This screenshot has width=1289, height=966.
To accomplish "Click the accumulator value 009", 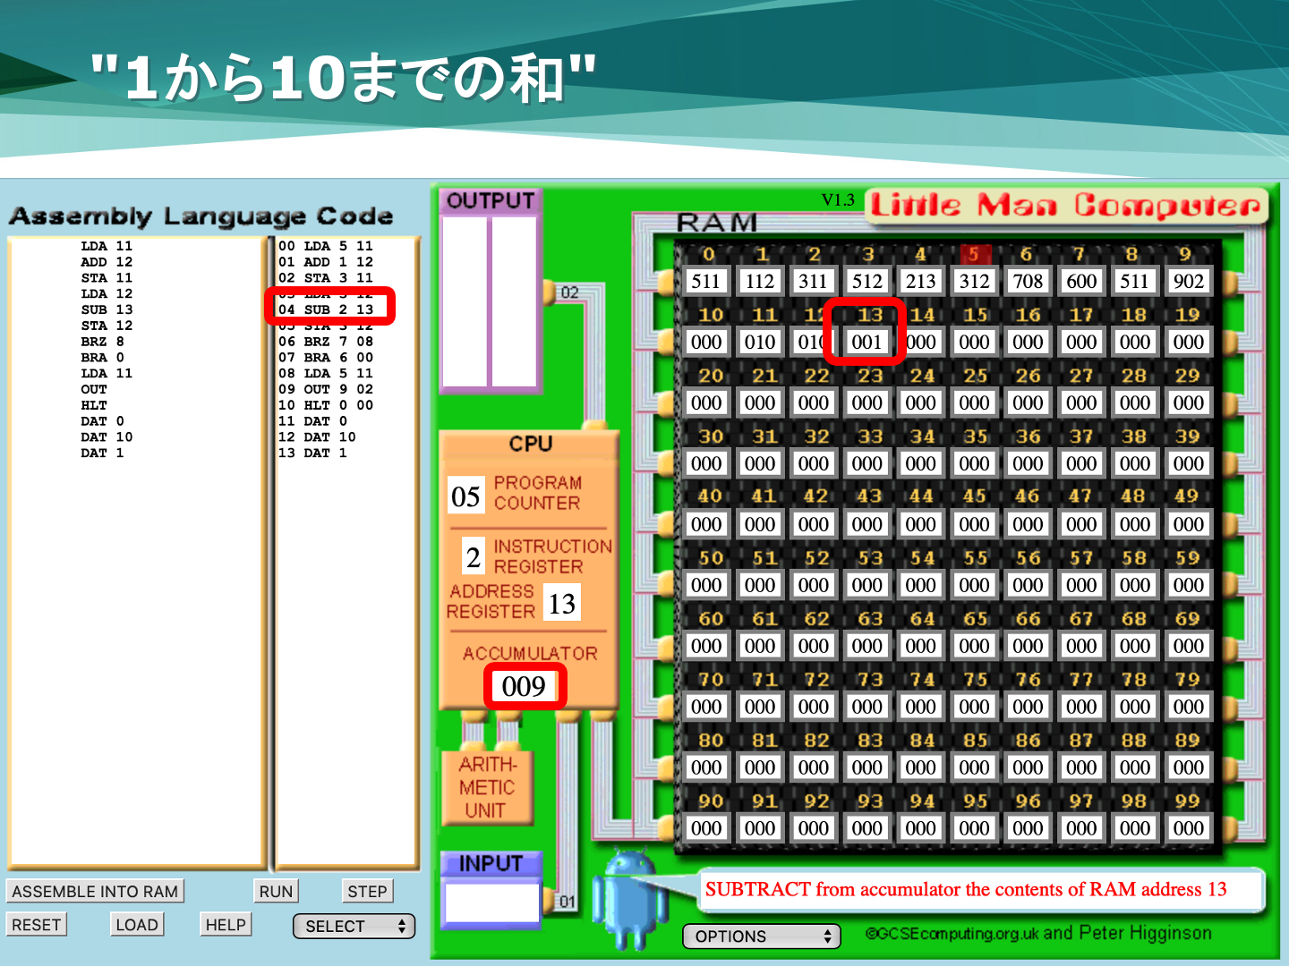I will 524,687.
